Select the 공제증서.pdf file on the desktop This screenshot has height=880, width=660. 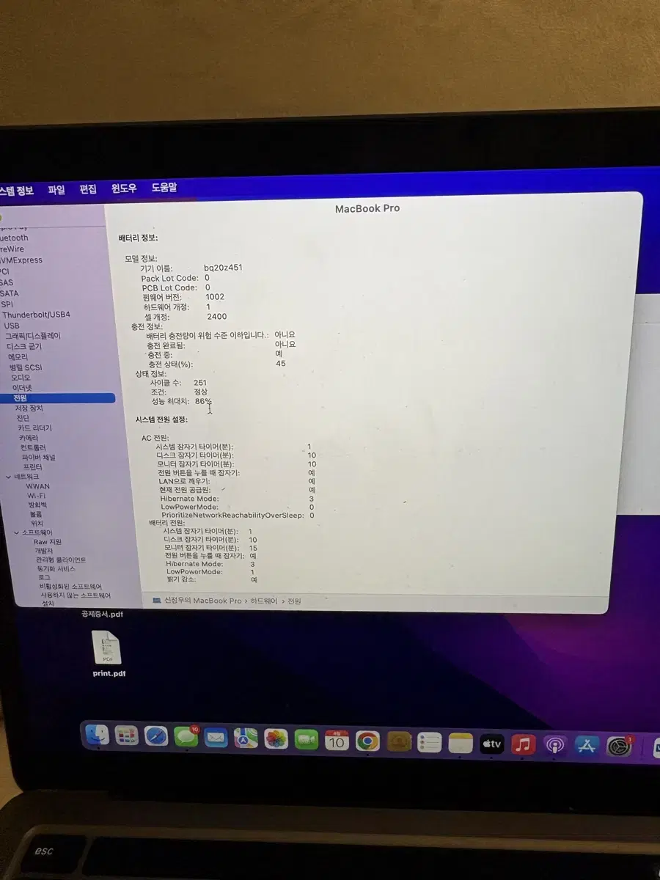(x=102, y=615)
